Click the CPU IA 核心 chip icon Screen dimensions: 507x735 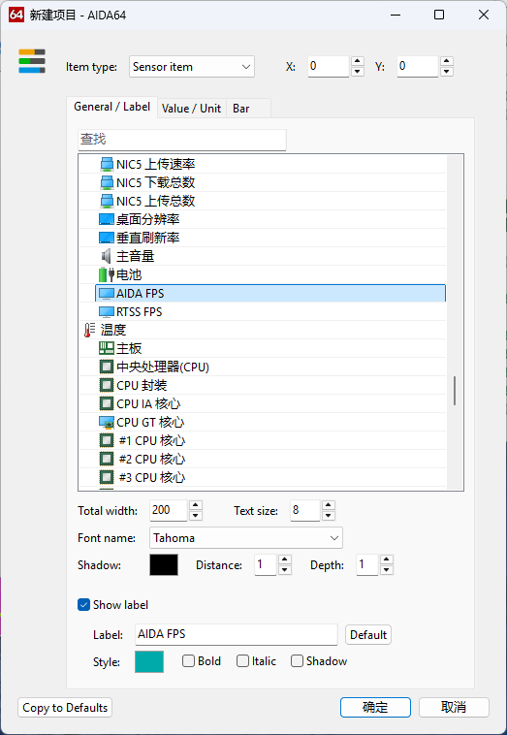point(107,403)
